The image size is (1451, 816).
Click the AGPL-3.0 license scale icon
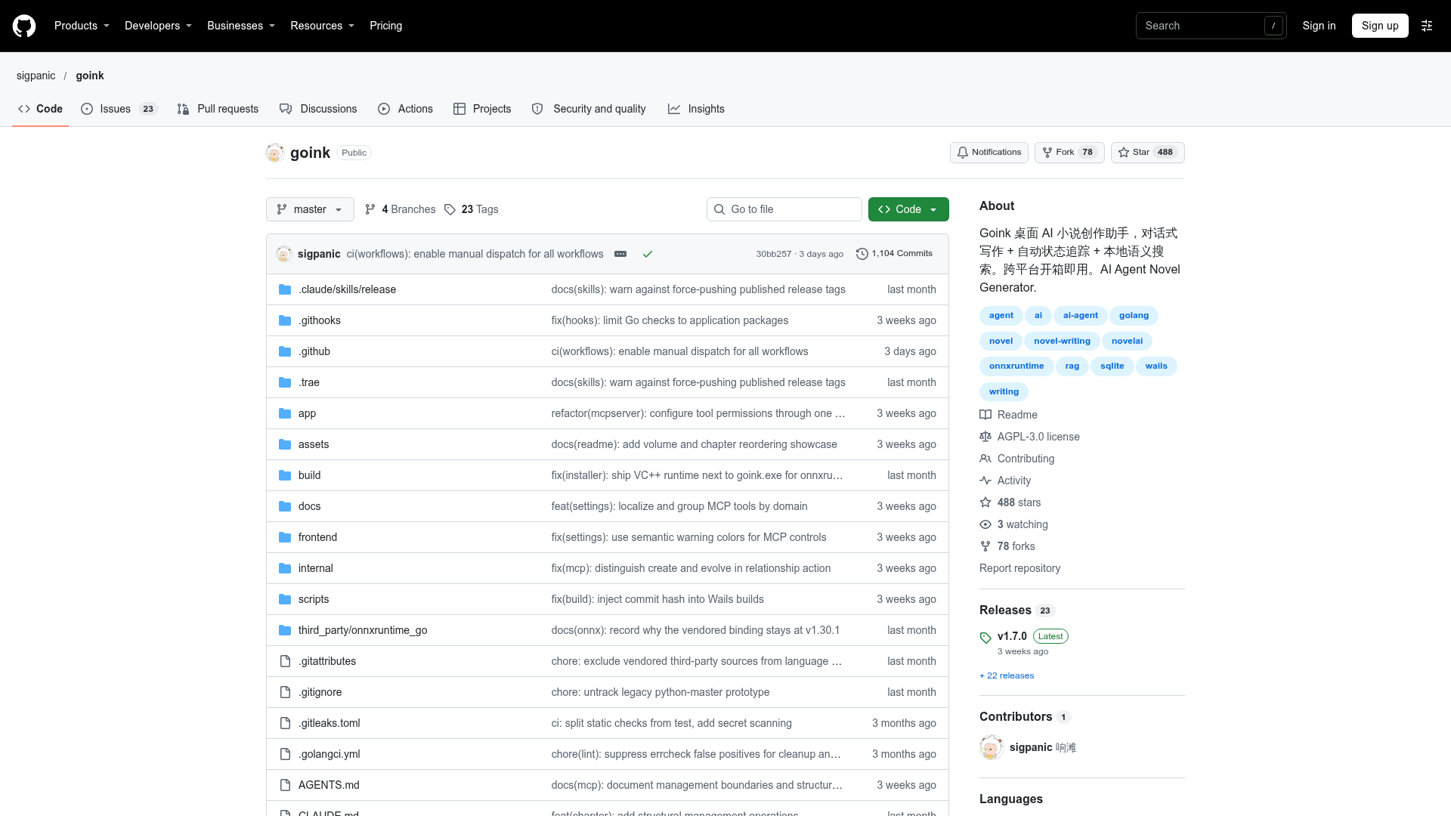click(985, 437)
